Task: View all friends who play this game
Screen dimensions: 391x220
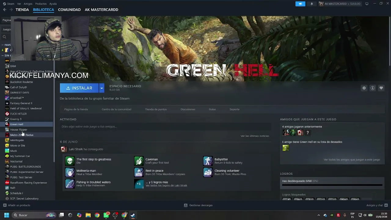Action: [x=352, y=159]
